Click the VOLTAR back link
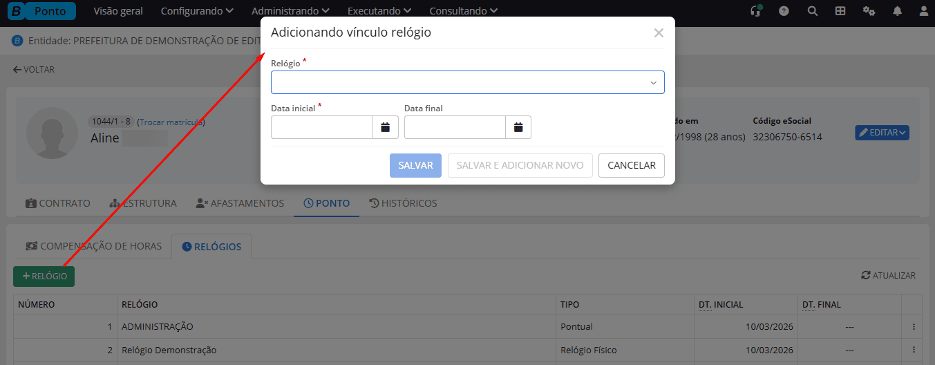 [x=33, y=69]
